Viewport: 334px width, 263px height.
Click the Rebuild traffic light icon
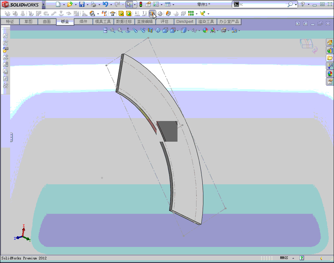(x=141, y=4)
